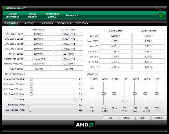The image size is (169, 134).
Task: Click the Target Voltage column header
Action: click(x=115, y=31)
